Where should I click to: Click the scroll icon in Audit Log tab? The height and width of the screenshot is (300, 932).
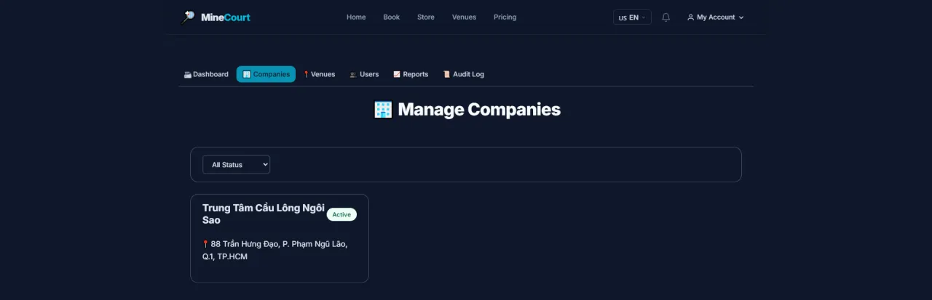446,74
